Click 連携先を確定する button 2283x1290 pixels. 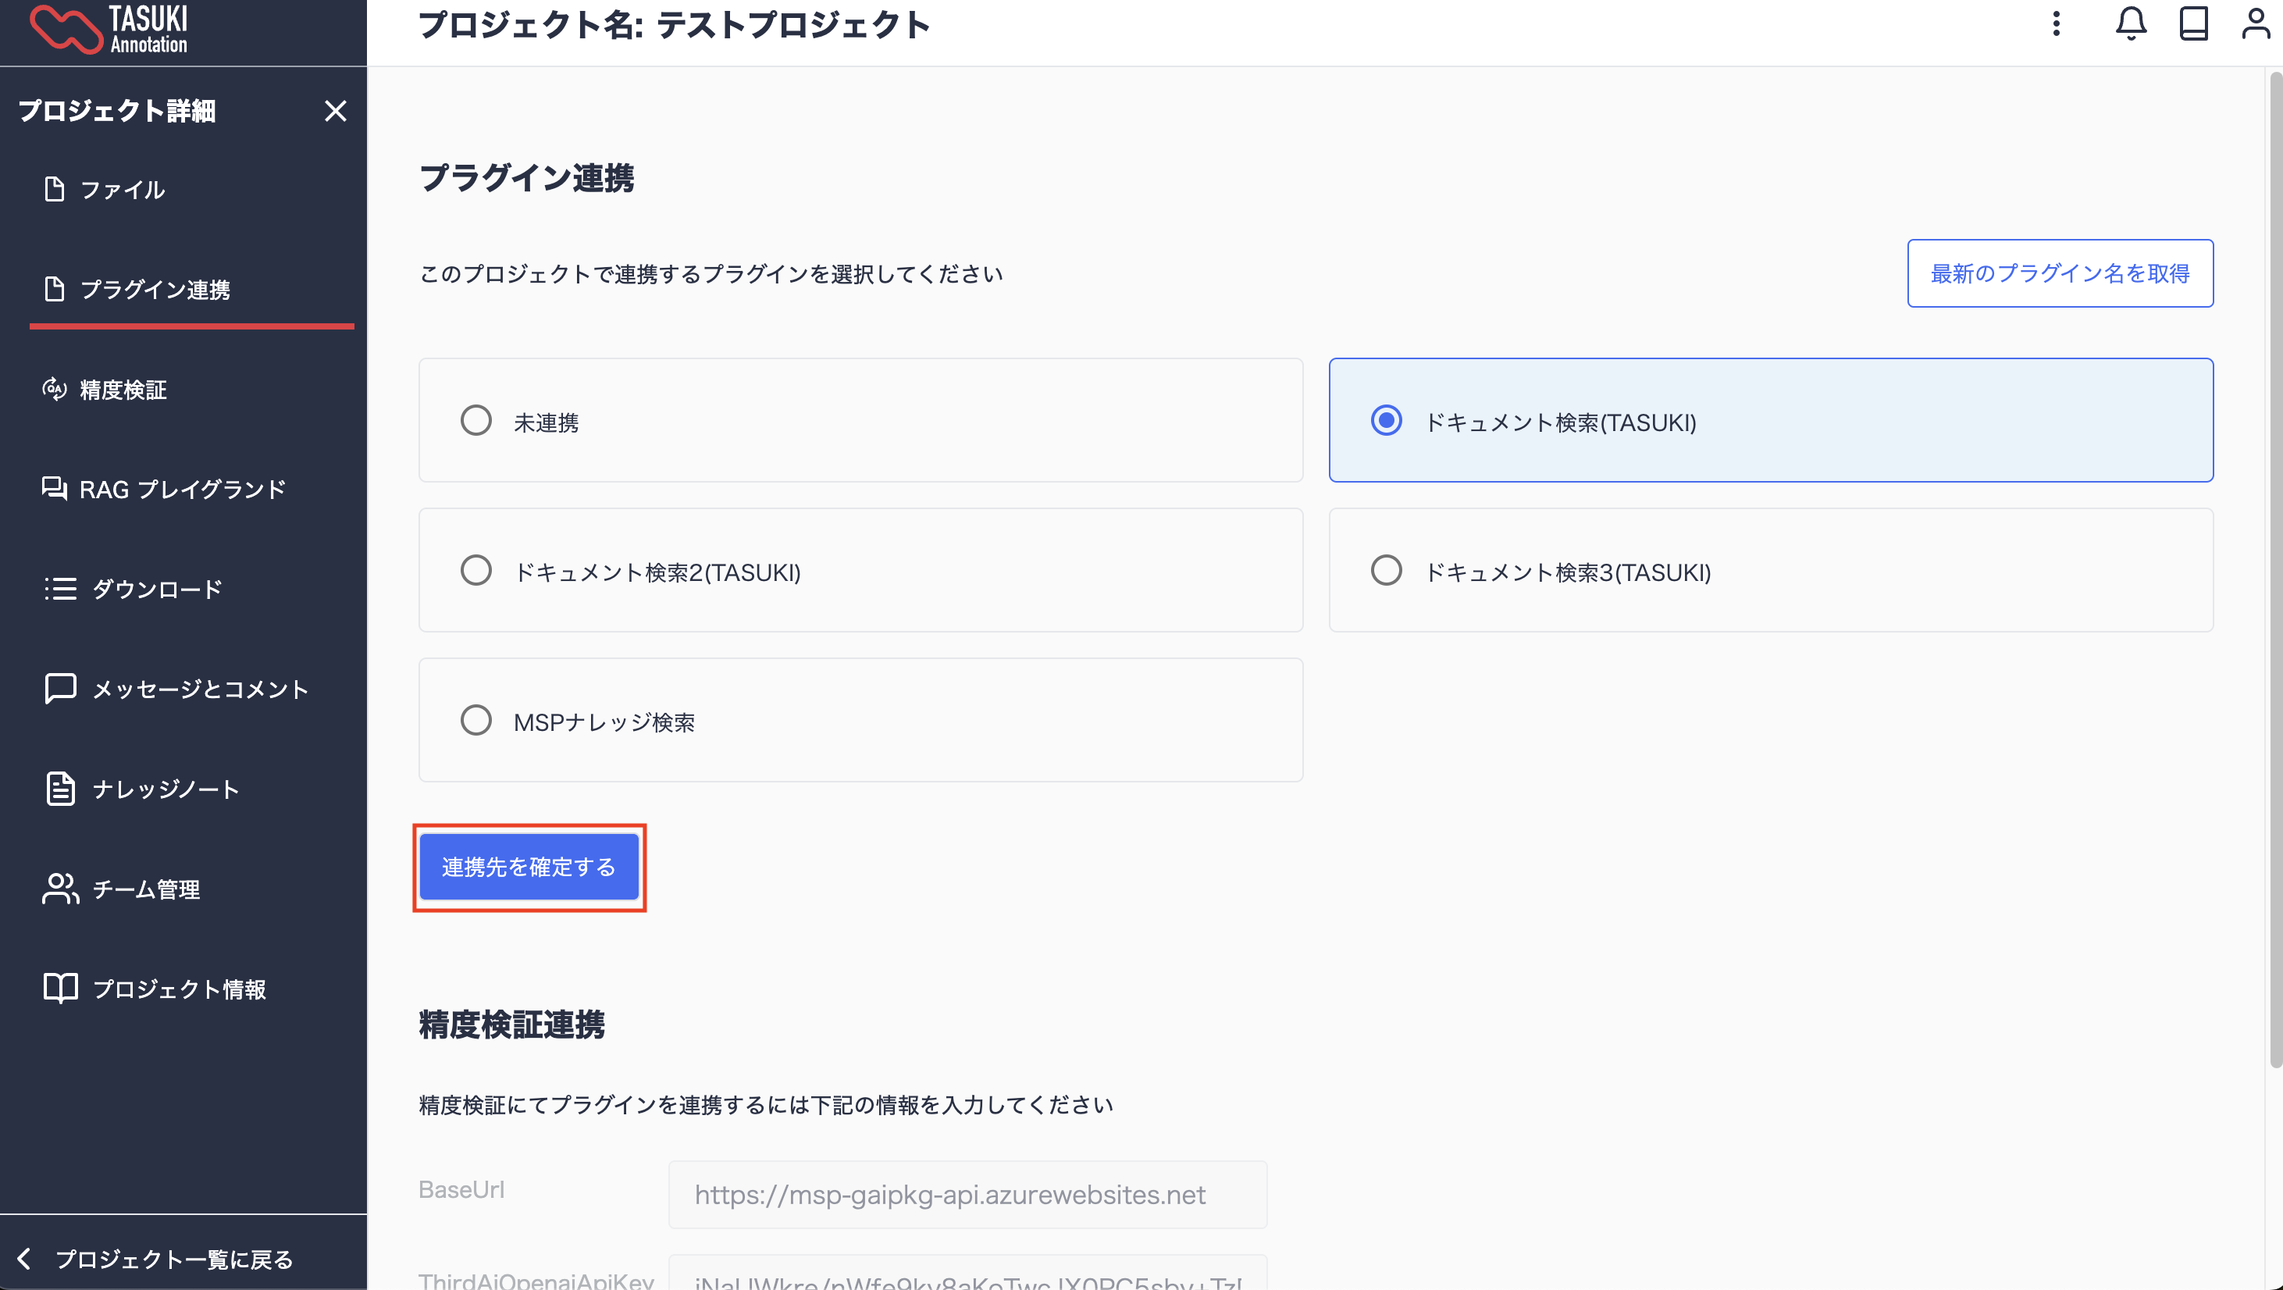(x=529, y=867)
